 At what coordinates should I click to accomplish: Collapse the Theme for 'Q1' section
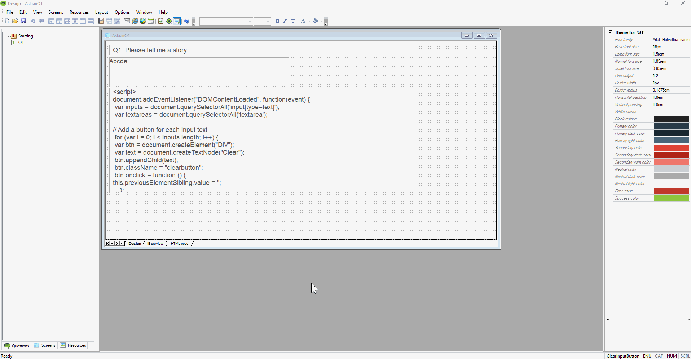tap(610, 32)
